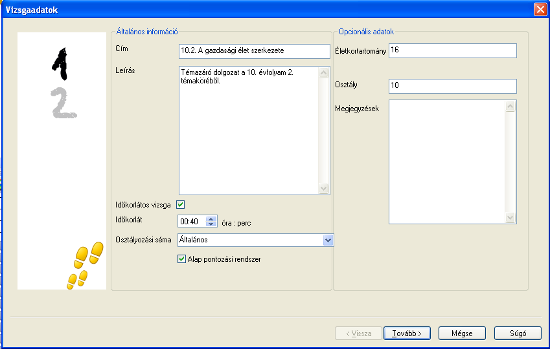Cancel with the Mégse button
Viewport: 550px width, 349px height.
[462, 333]
